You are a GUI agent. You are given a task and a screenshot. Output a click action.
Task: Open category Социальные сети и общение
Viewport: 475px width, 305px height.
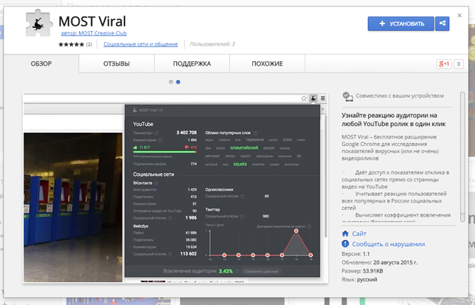click(x=141, y=44)
